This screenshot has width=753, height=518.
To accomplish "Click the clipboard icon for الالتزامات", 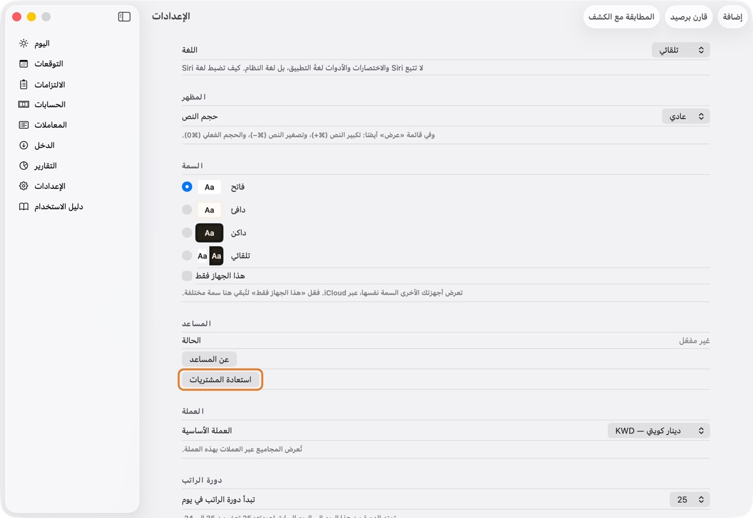I will click(24, 84).
